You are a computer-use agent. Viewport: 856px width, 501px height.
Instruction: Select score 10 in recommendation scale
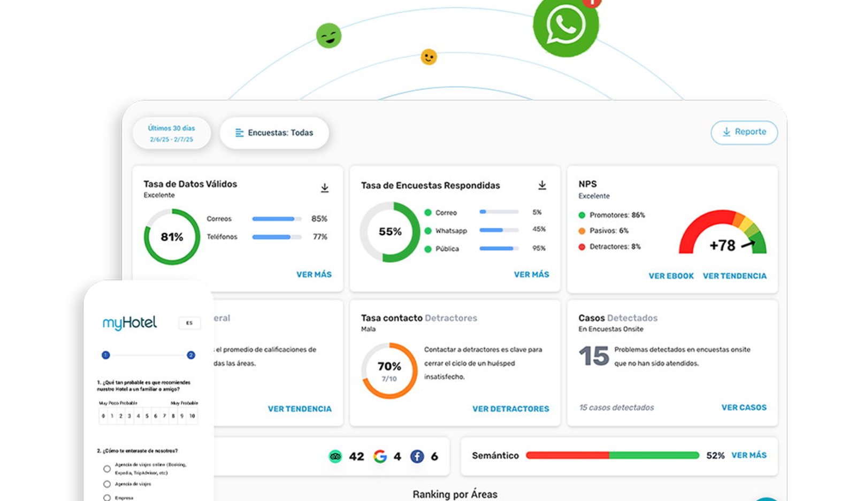tap(192, 416)
